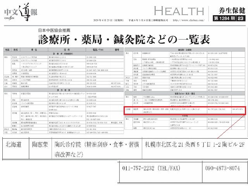Click the enlarged name 陶惠荣
The image size is (248, 186).
coord(40,145)
